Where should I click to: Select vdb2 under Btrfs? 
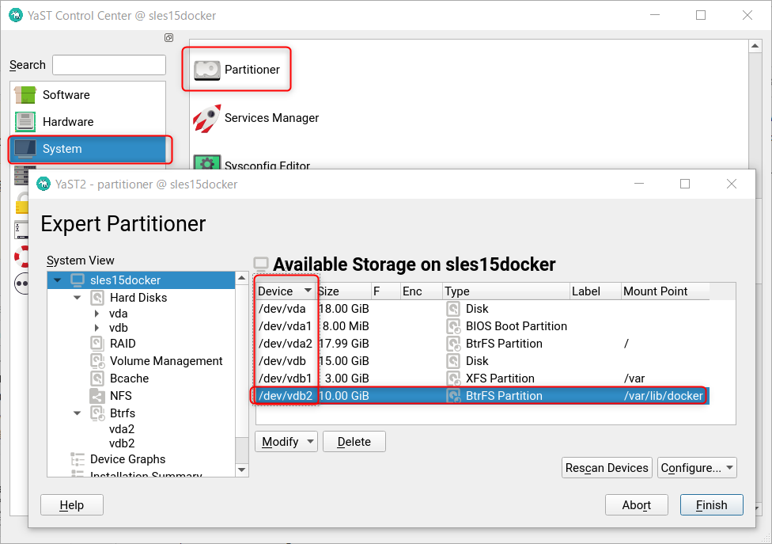coord(122,443)
